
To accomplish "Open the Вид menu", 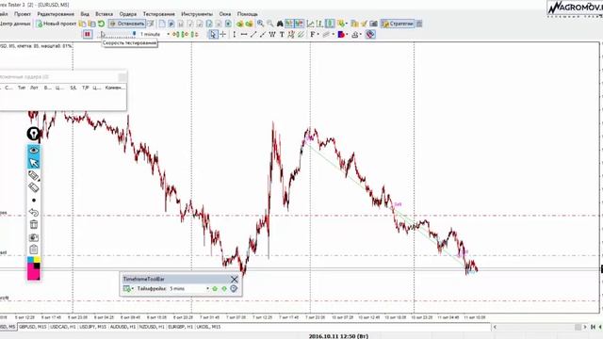I will pos(85,14).
